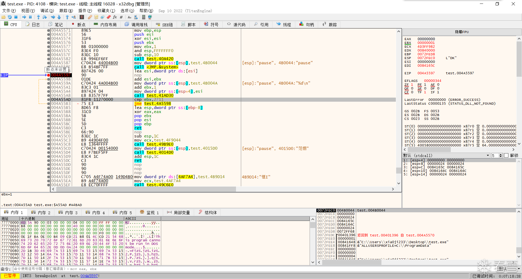
Task: Click stack panel scrollbar up arrow
Action: pyautogui.click(x=519, y=211)
